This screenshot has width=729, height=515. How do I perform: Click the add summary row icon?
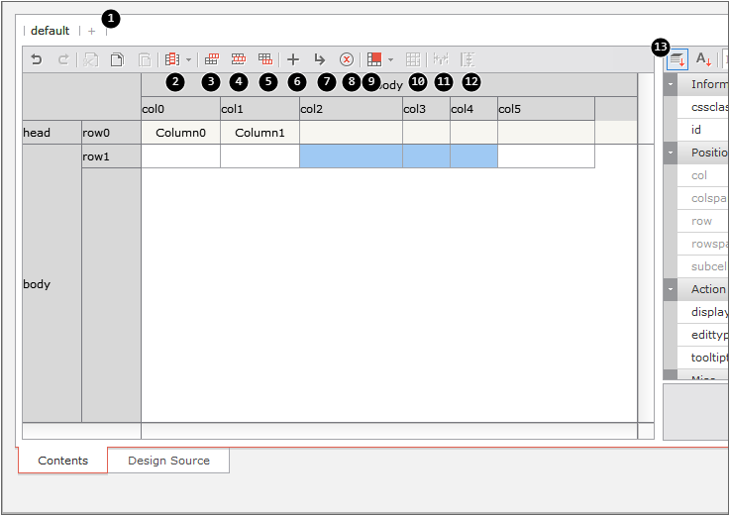pos(265,59)
